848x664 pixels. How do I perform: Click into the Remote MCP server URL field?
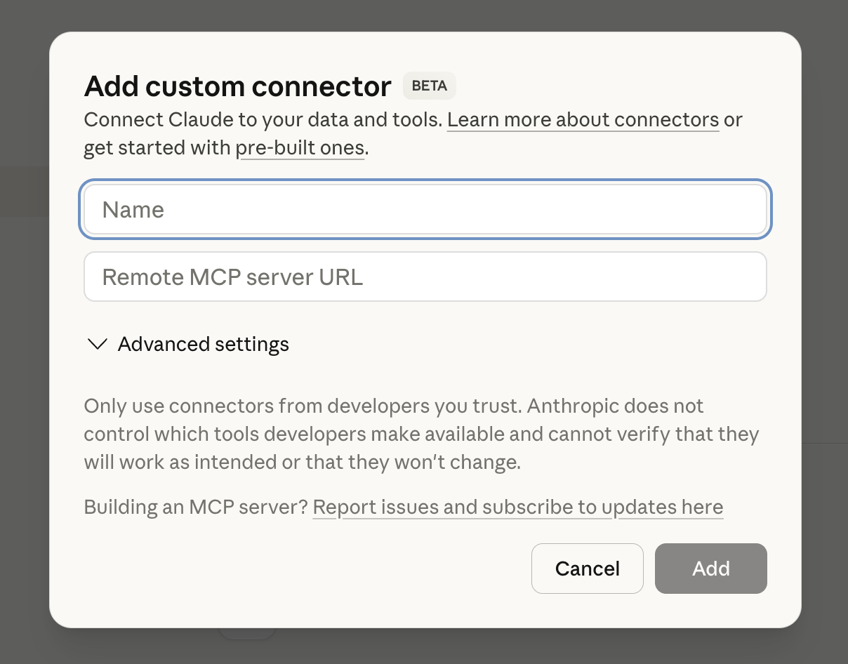click(x=425, y=277)
